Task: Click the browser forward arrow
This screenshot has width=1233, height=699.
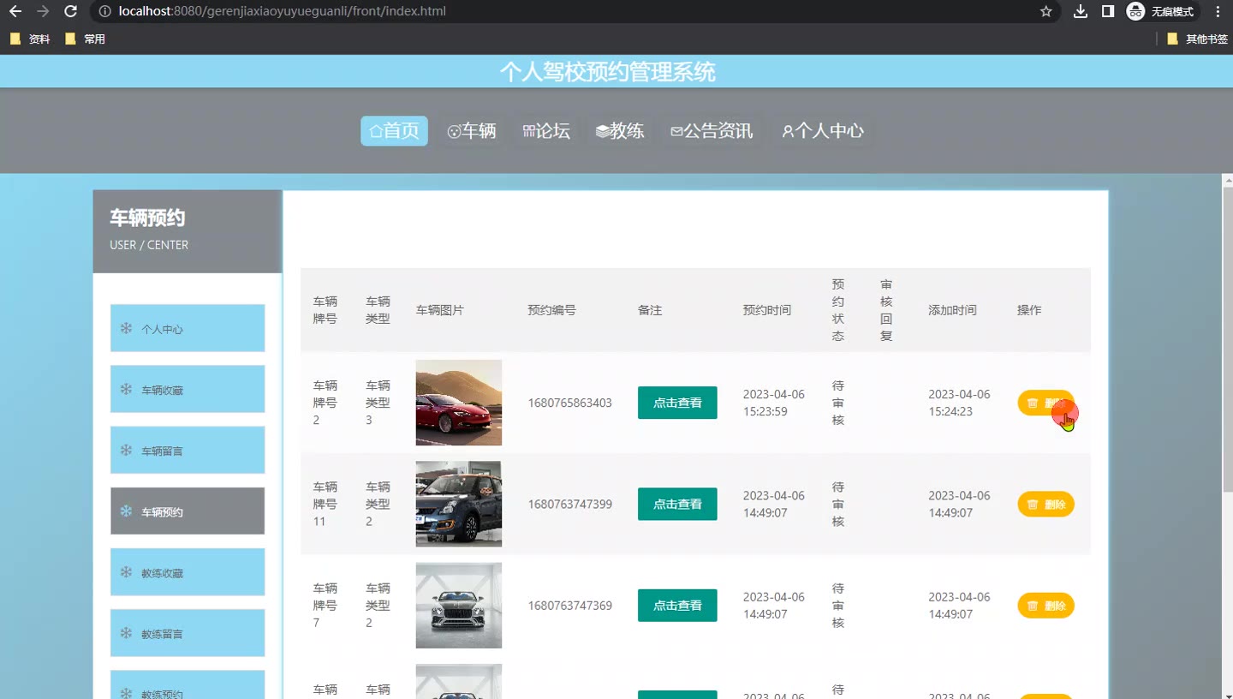Action: coord(43,11)
